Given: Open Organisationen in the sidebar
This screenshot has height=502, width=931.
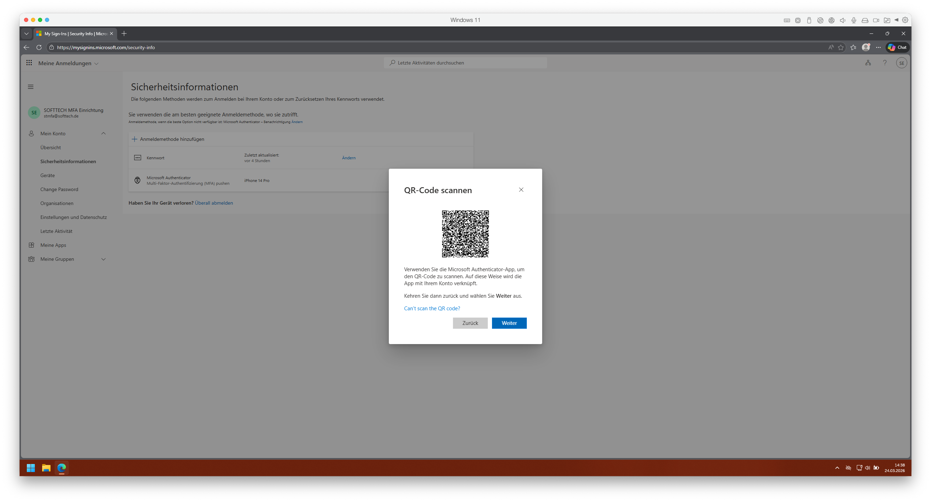Looking at the screenshot, I should click(57, 203).
